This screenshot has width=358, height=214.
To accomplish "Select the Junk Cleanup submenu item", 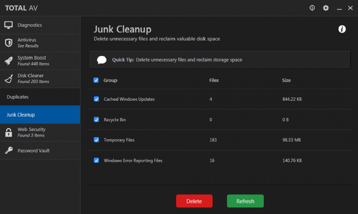I will tap(40, 115).
